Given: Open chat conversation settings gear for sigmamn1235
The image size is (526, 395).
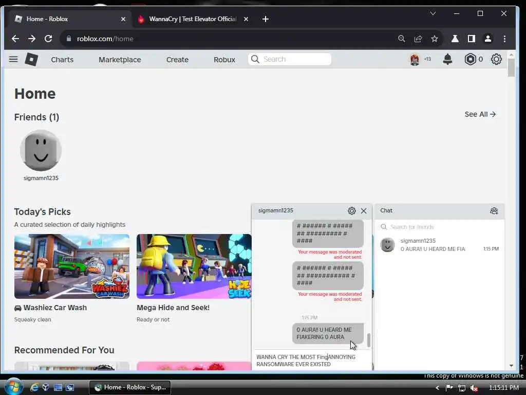Looking at the screenshot, I should 351,211.
